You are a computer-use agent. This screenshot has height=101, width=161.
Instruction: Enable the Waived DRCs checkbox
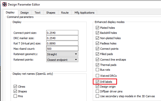(97, 76)
